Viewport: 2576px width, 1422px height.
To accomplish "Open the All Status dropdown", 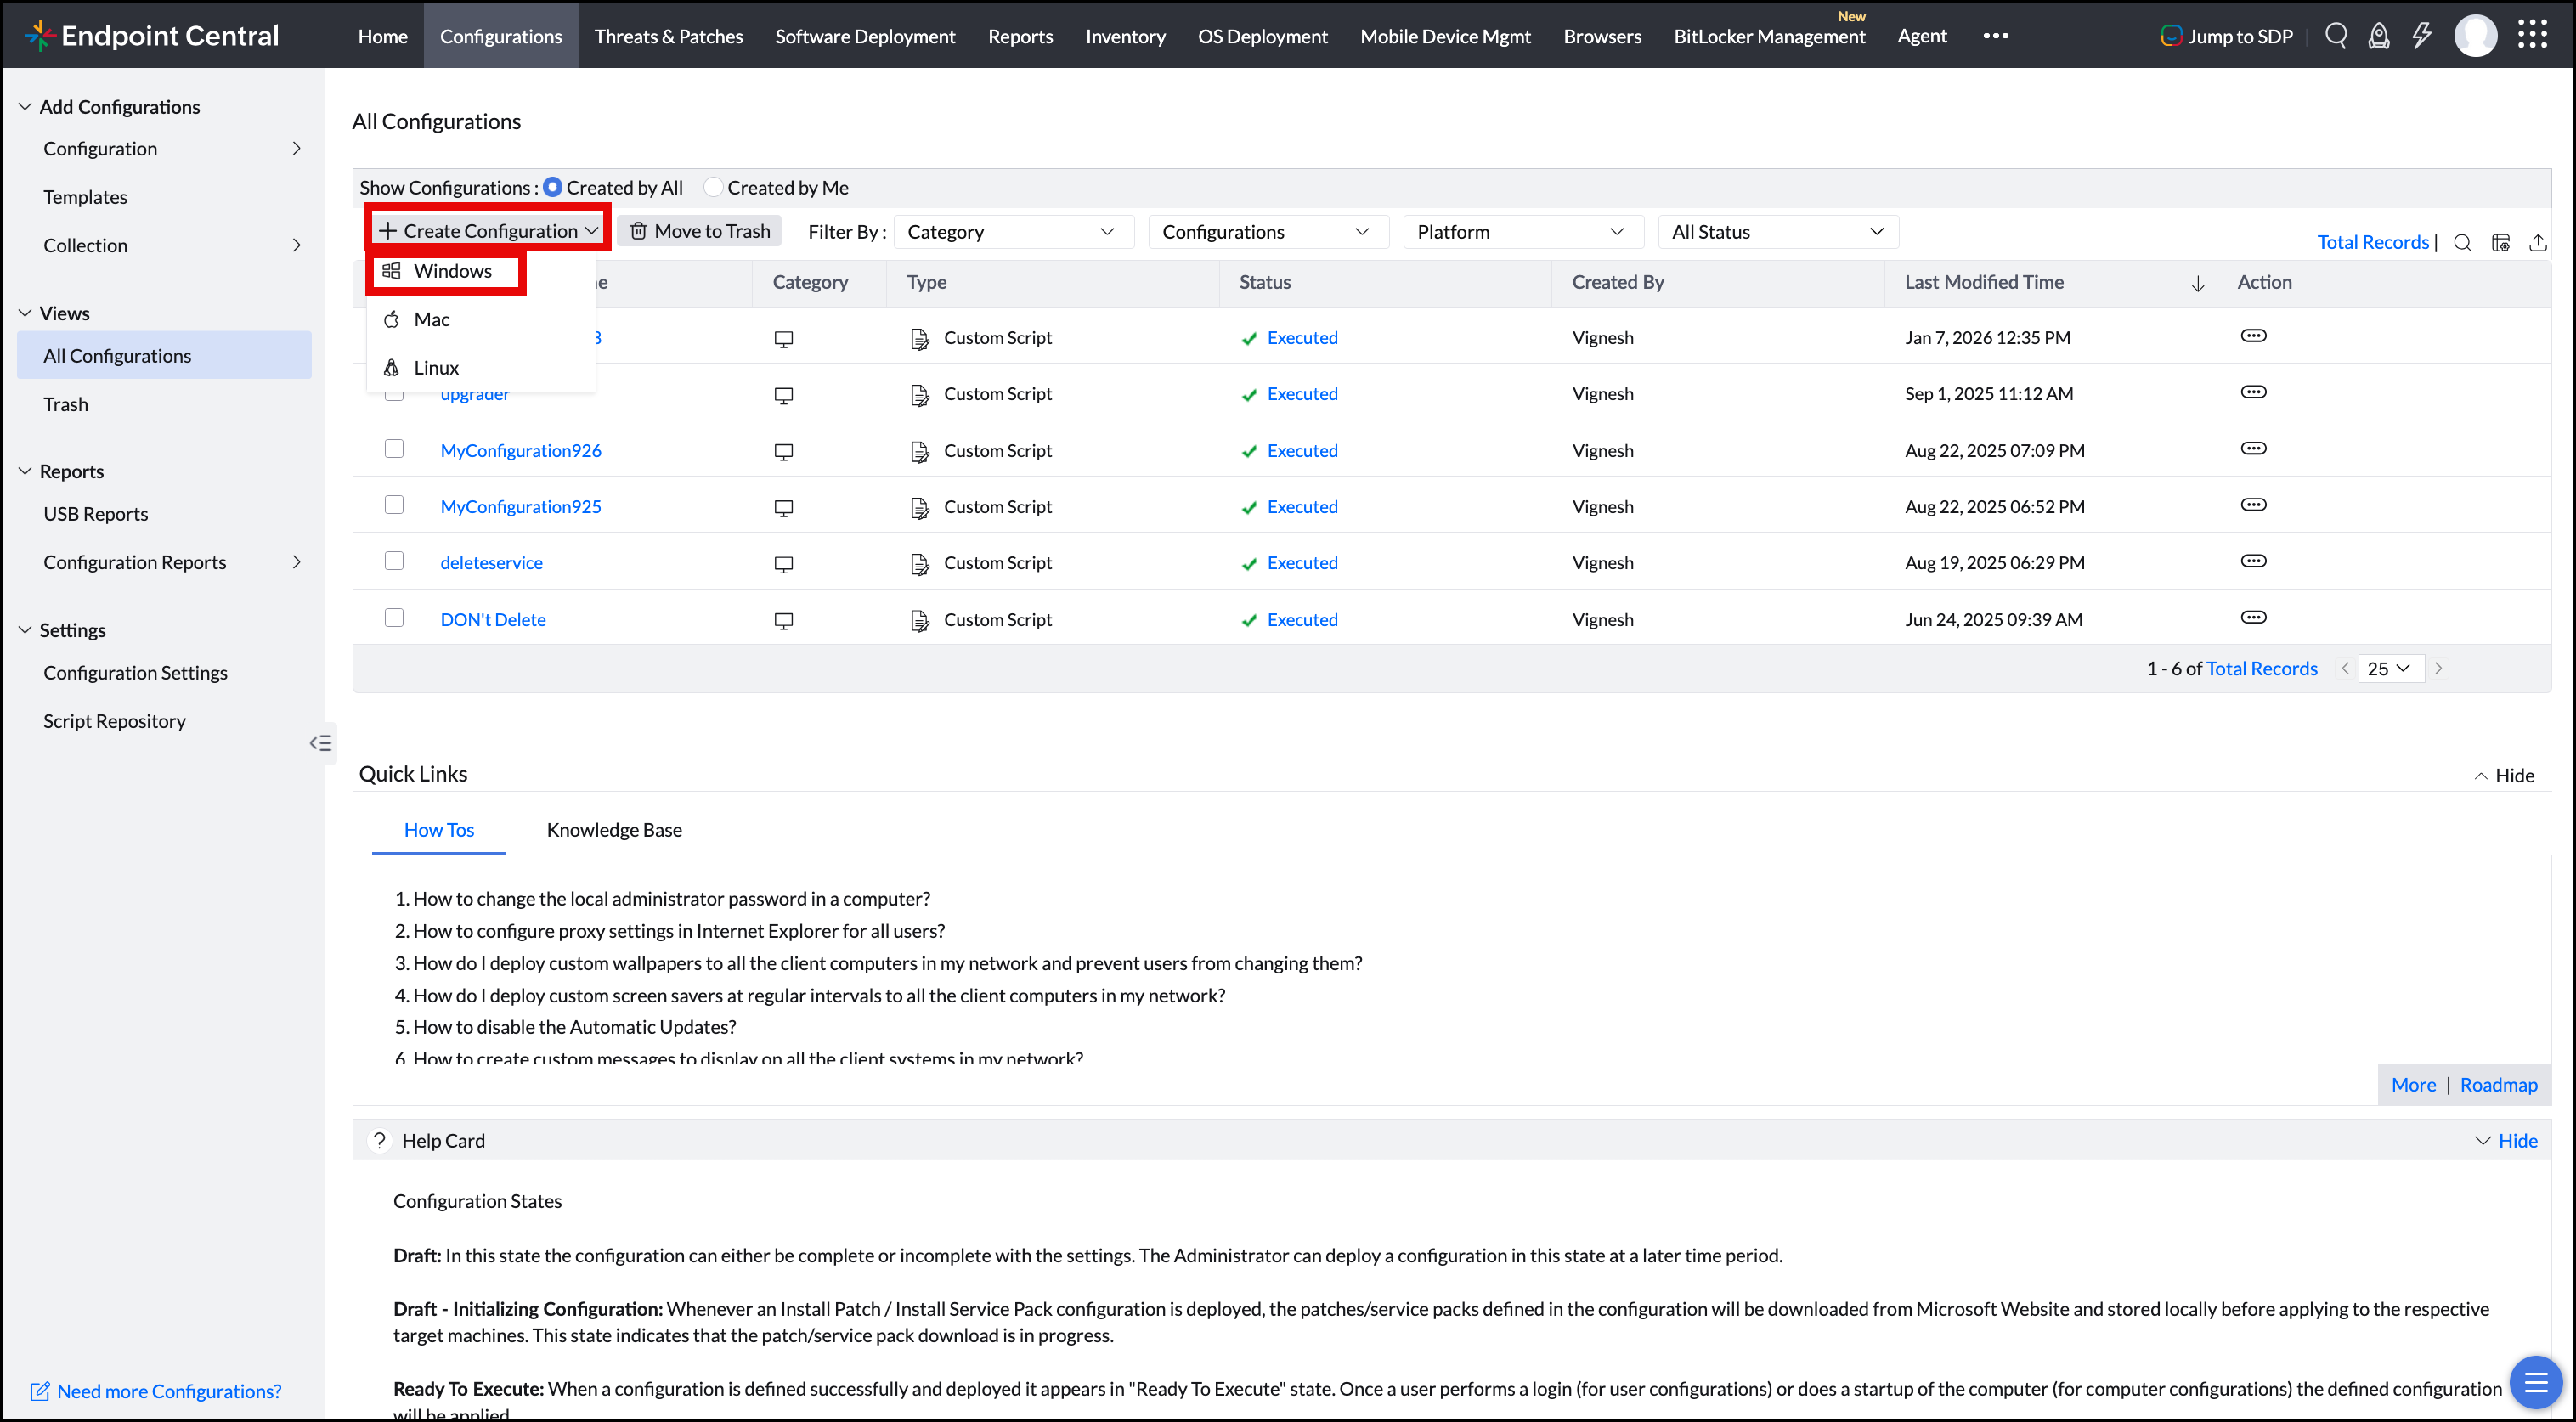I will pos(1777,232).
